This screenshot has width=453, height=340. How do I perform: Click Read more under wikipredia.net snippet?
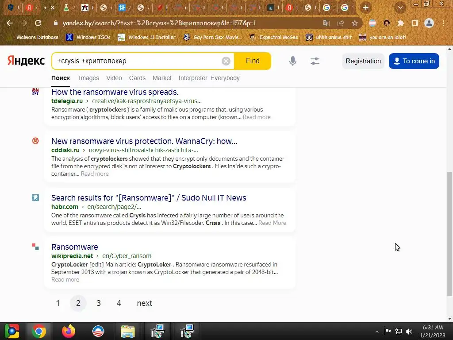coord(65,280)
